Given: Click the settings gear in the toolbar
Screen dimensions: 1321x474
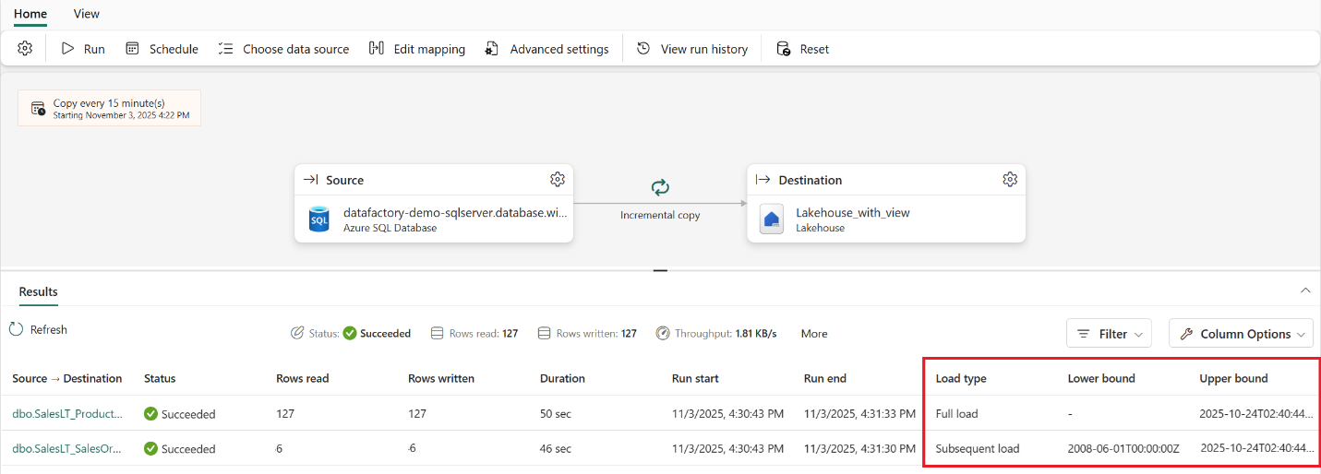Looking at the screenshot, I should pos(25,49).
